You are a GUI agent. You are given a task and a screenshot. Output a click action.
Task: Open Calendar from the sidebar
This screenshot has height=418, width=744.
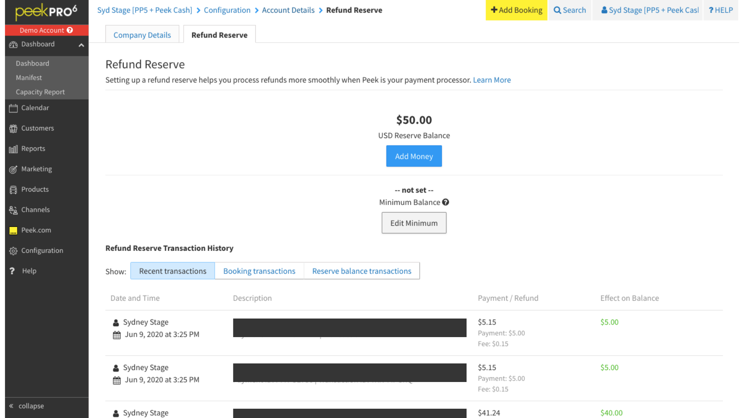point(35,108)
